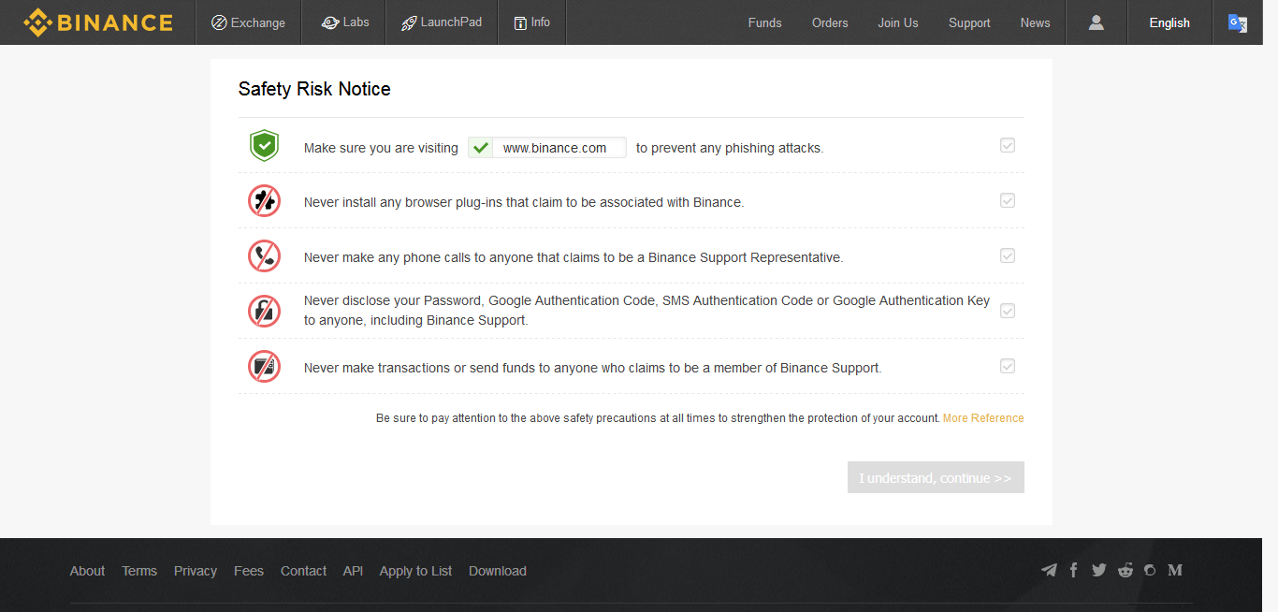1278x612 pixels.
Task: Check the send funds notice checkbox
Action: (x=1008, y=366)
